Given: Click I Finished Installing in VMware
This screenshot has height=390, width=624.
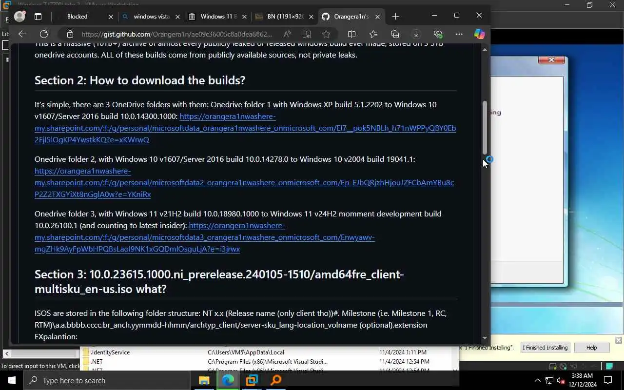Looking at the screenshot, I should coord(545,348).
